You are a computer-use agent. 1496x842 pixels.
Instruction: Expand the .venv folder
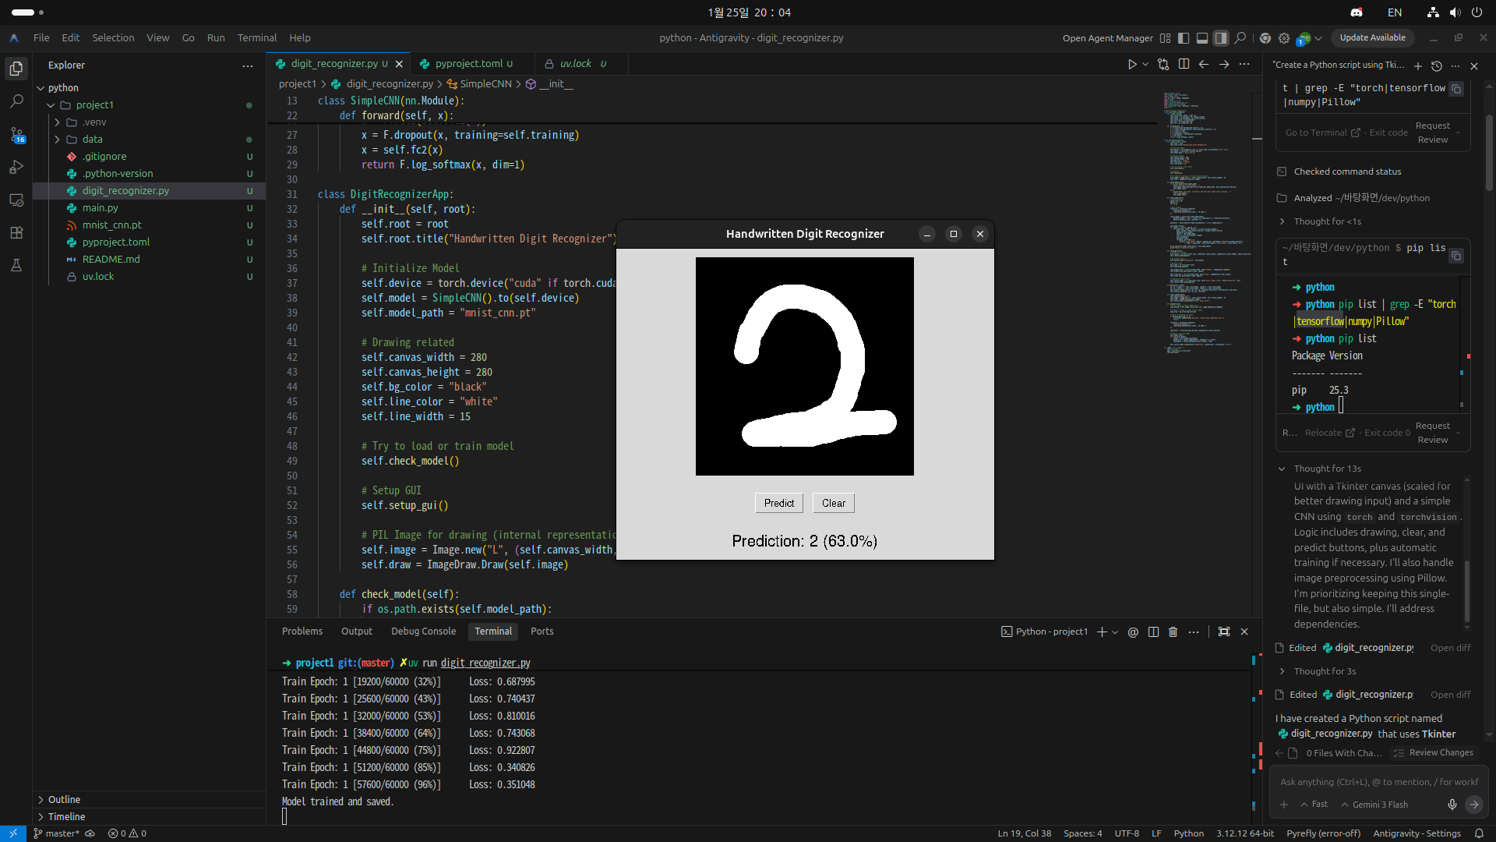point(57,122)
